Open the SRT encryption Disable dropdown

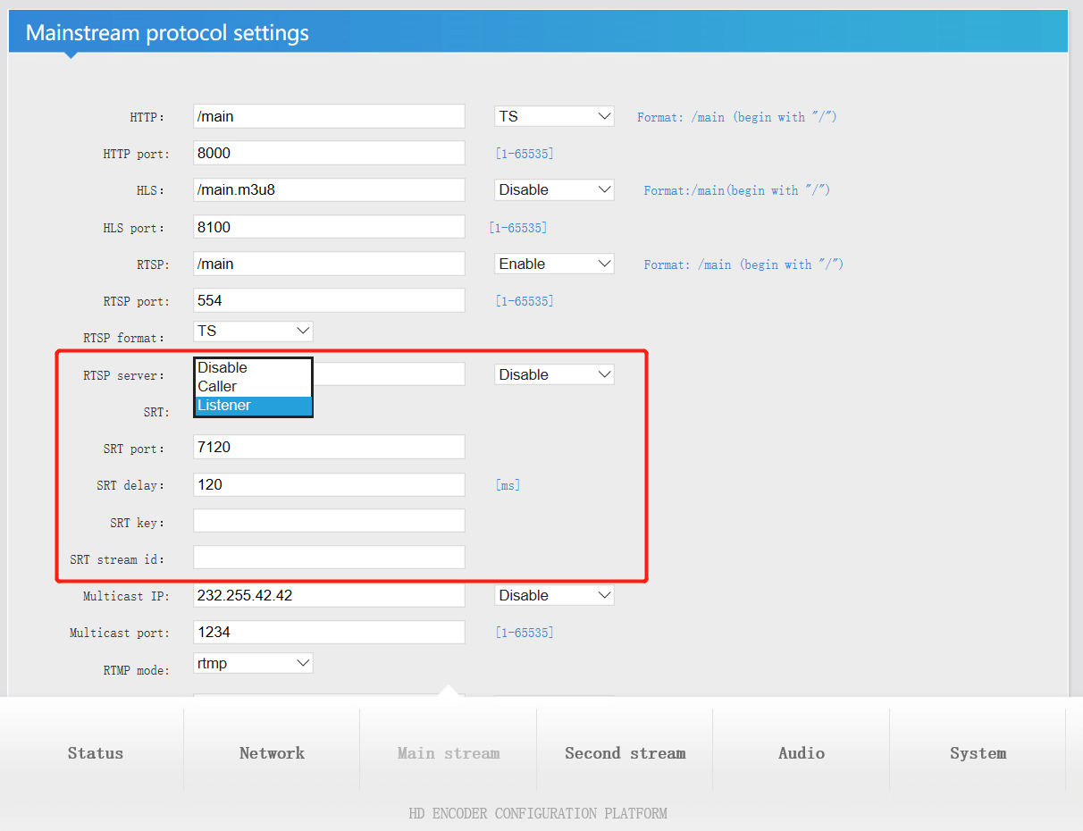[x=553, y=374]
